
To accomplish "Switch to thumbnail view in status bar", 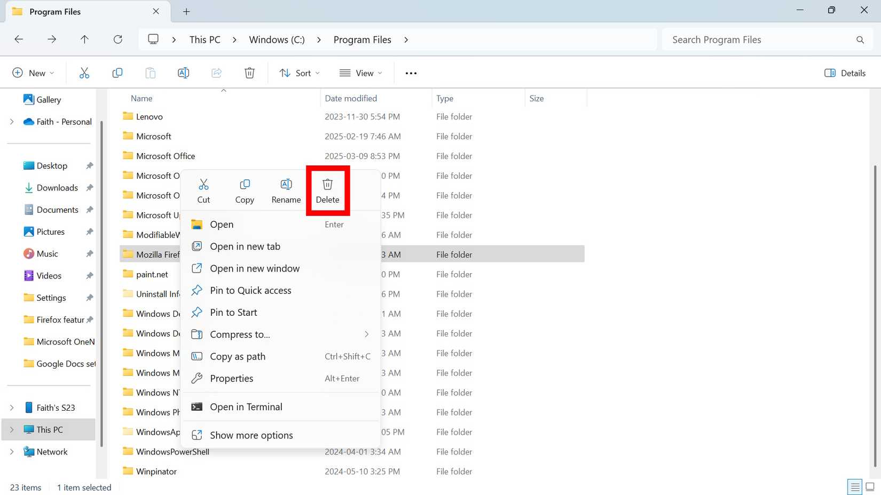I will coord(869,486).
